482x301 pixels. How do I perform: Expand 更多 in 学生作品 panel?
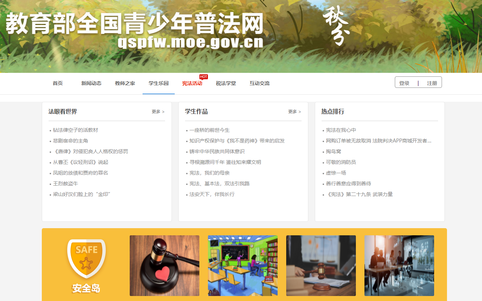pos(294,112)
